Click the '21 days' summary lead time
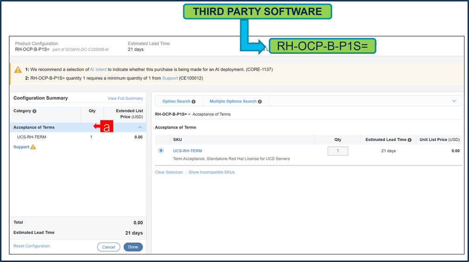Screen dimensions: 469x262 [x=134, y=233]
